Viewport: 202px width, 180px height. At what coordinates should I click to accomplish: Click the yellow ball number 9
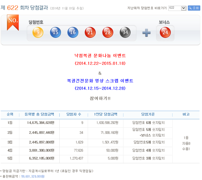pyautogui.click(x=38, y=32)
